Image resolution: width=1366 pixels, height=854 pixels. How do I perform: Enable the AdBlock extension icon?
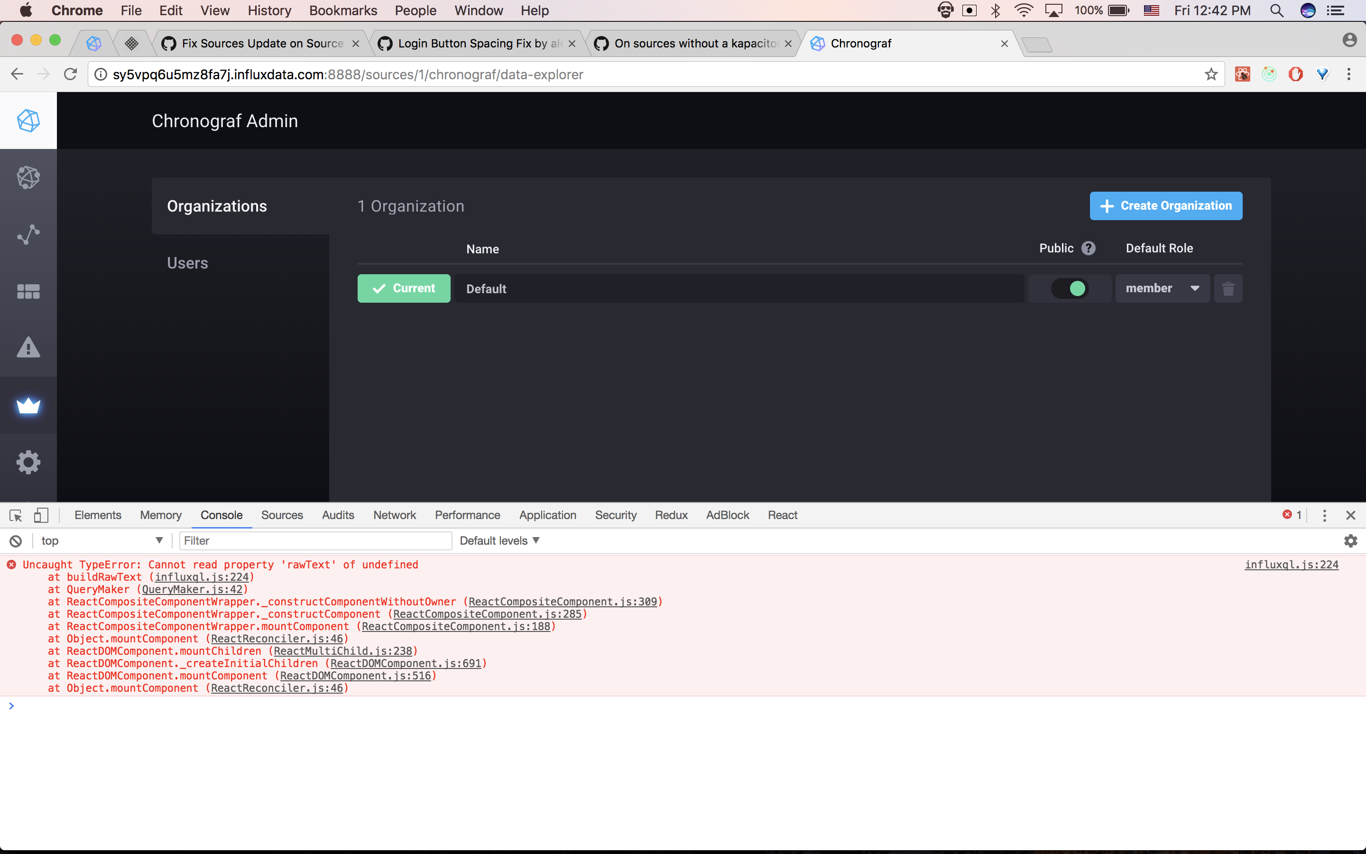tap(1296, 74)
